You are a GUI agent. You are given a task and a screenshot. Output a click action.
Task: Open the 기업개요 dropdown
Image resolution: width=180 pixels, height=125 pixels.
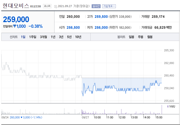coord(109,6)
